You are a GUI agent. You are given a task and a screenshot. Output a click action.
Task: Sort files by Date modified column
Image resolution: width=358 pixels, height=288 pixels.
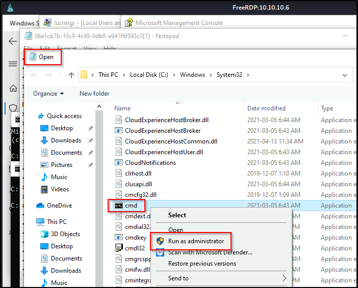tap(266, 108)
